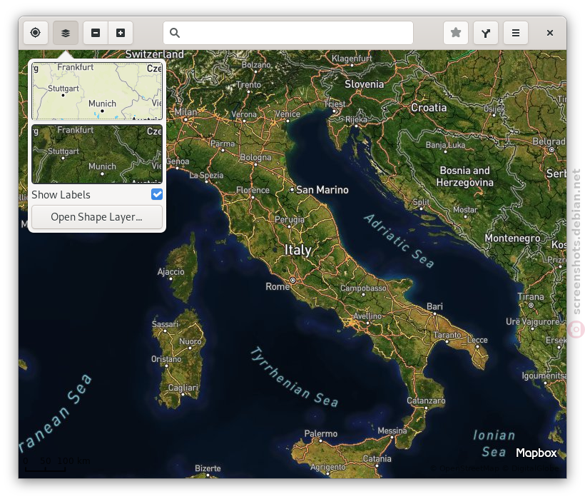Click the Adriatic Sea label
The height and width of the screenshot is (499, 585).
pyautogui.click(x=400, y=241)
